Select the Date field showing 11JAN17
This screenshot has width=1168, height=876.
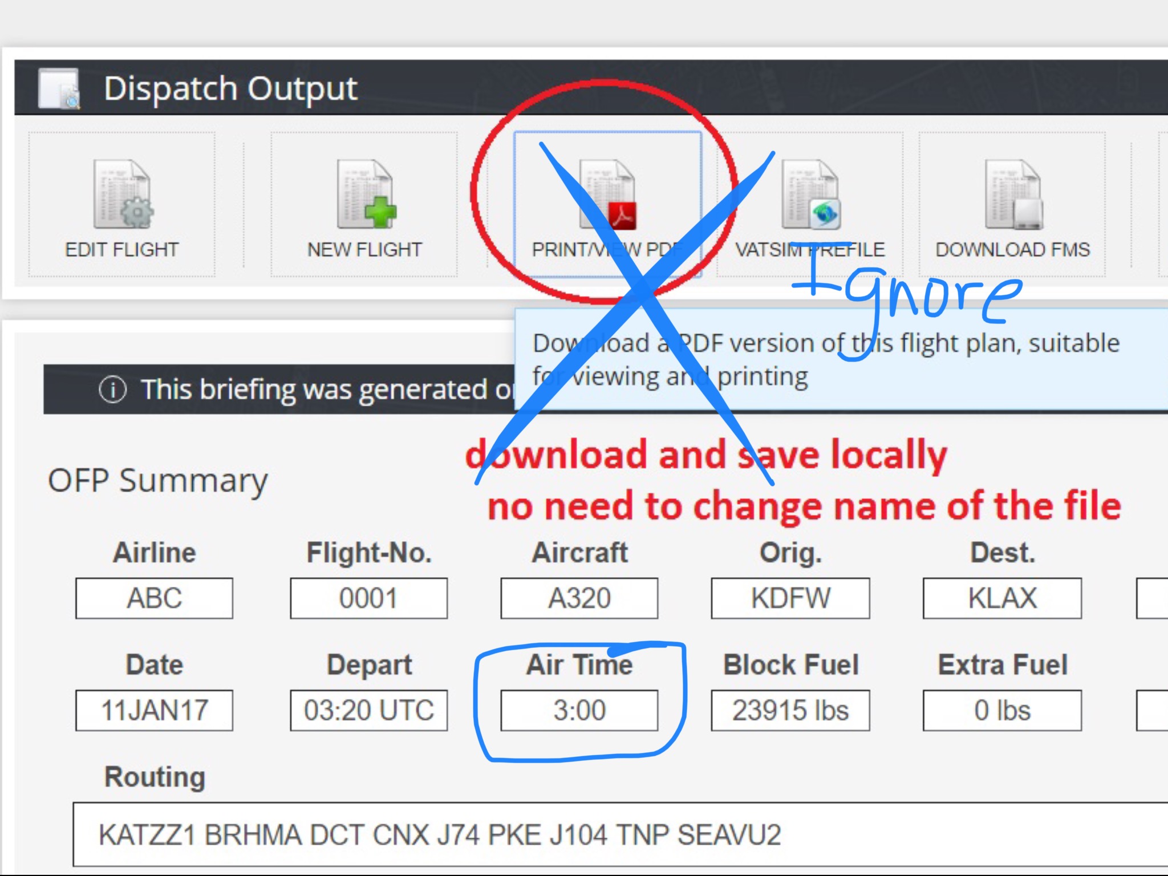(154, 711)
